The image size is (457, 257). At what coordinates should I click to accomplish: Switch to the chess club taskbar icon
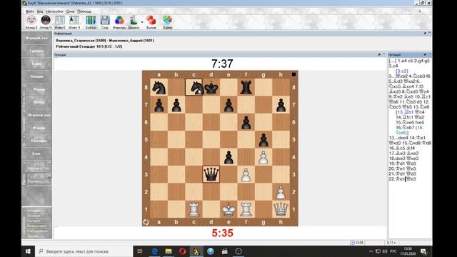pos(196,251)
